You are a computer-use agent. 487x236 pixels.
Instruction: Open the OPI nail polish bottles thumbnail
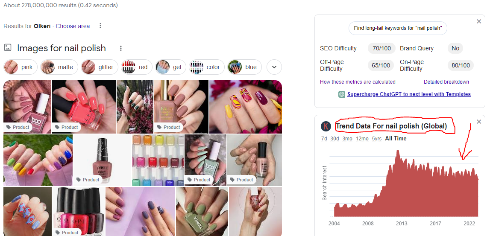click(78, 212)
